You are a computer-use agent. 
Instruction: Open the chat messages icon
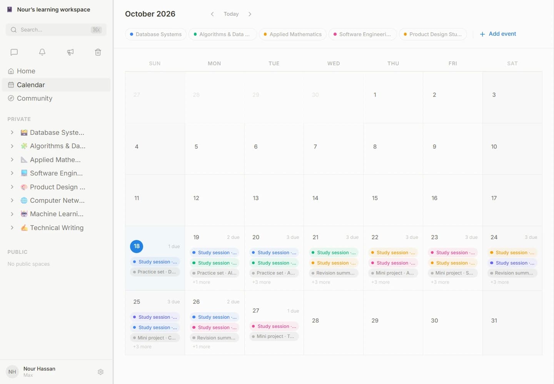pyautogui.click(x=14, y=52)
